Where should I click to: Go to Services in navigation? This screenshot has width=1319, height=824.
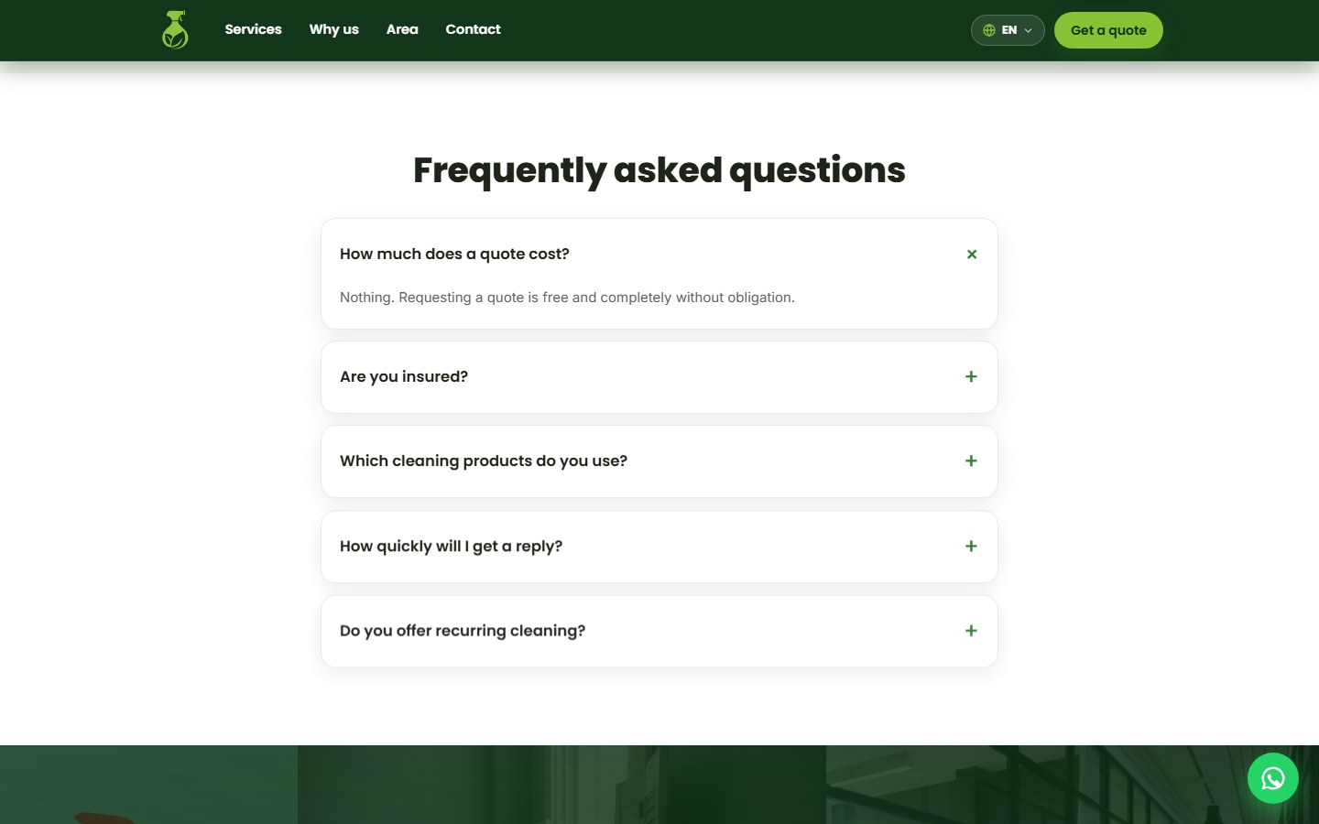253,29
